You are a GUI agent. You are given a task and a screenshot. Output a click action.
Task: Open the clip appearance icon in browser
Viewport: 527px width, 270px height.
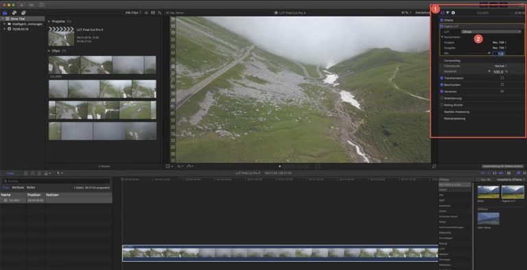pyautogui.click(x=153, y=13)
